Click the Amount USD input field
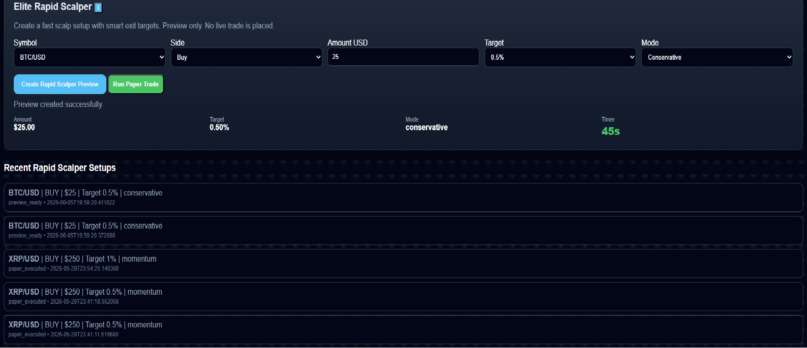807x348 pixels. tap(403, 57)
